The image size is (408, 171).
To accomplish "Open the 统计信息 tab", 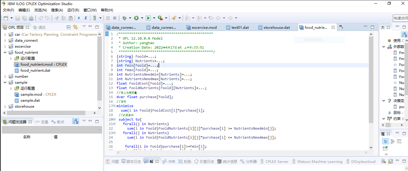I will click(227, 161).
